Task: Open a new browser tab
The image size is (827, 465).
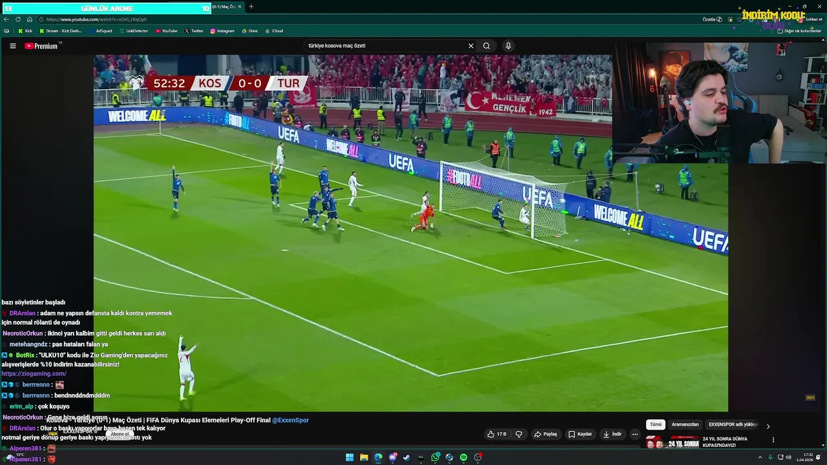Action: coord(251,7)
